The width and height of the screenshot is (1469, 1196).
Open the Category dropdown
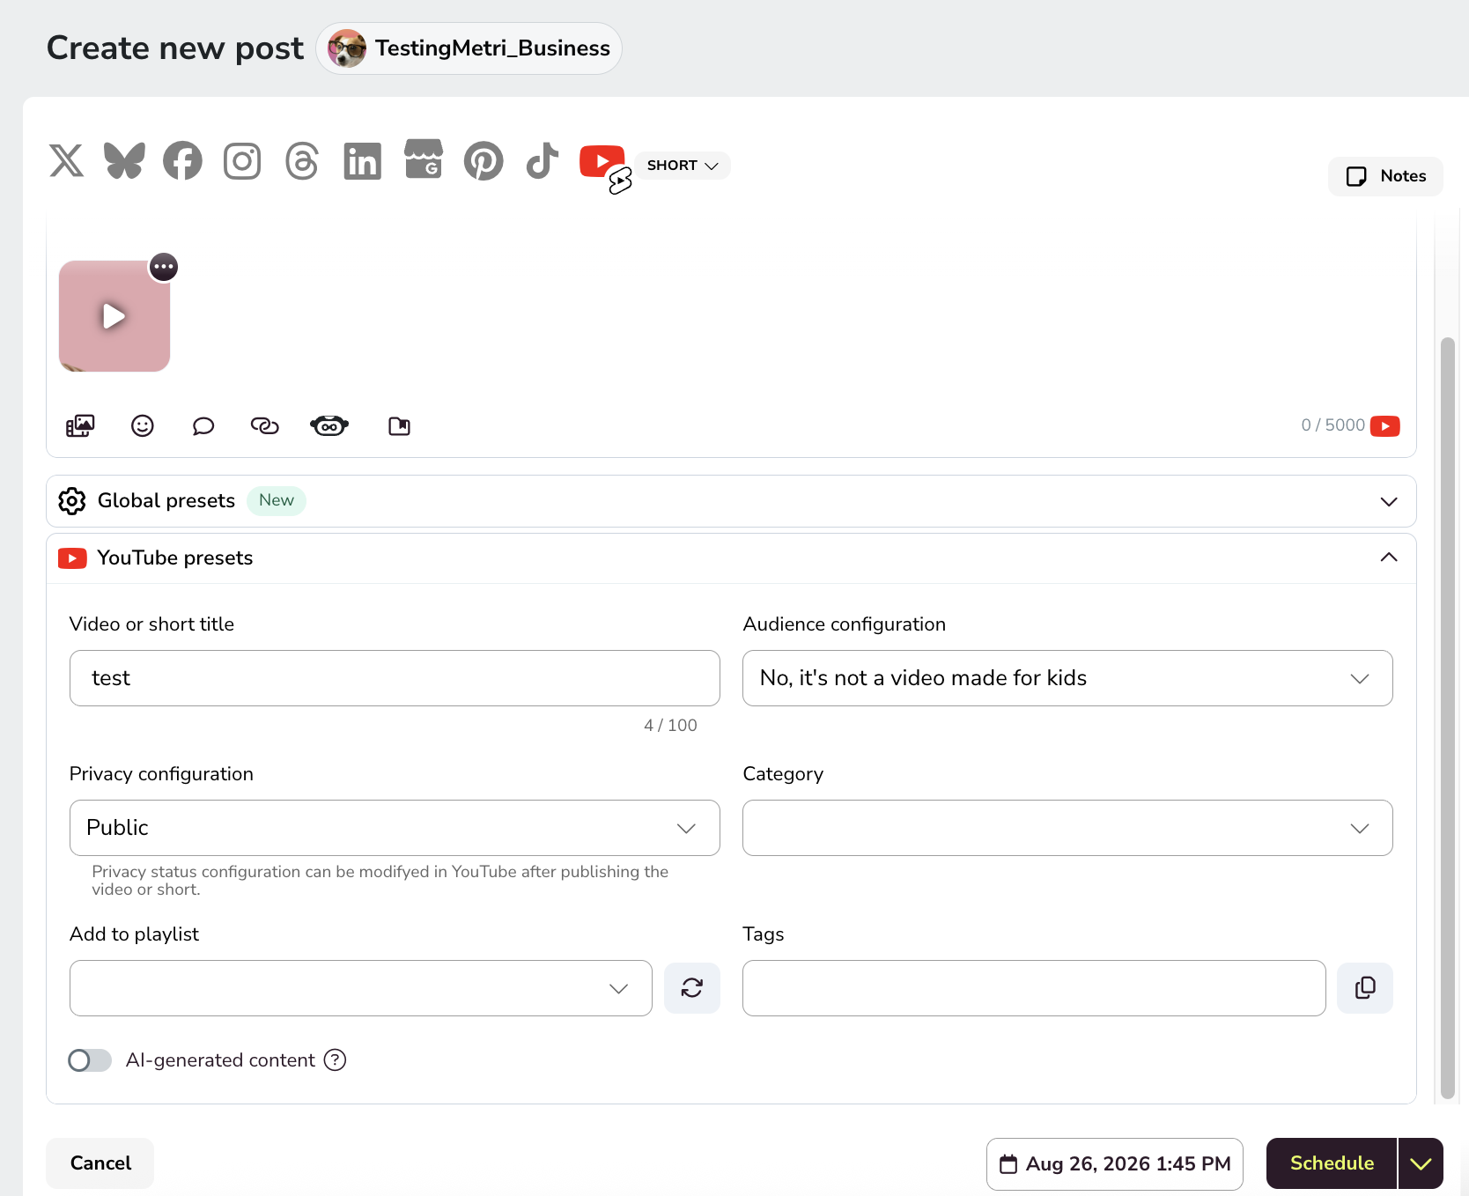point(1067,828)
